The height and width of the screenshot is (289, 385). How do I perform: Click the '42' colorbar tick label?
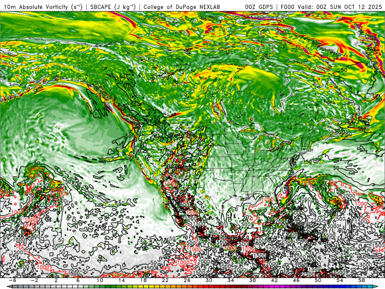(274, 280)
